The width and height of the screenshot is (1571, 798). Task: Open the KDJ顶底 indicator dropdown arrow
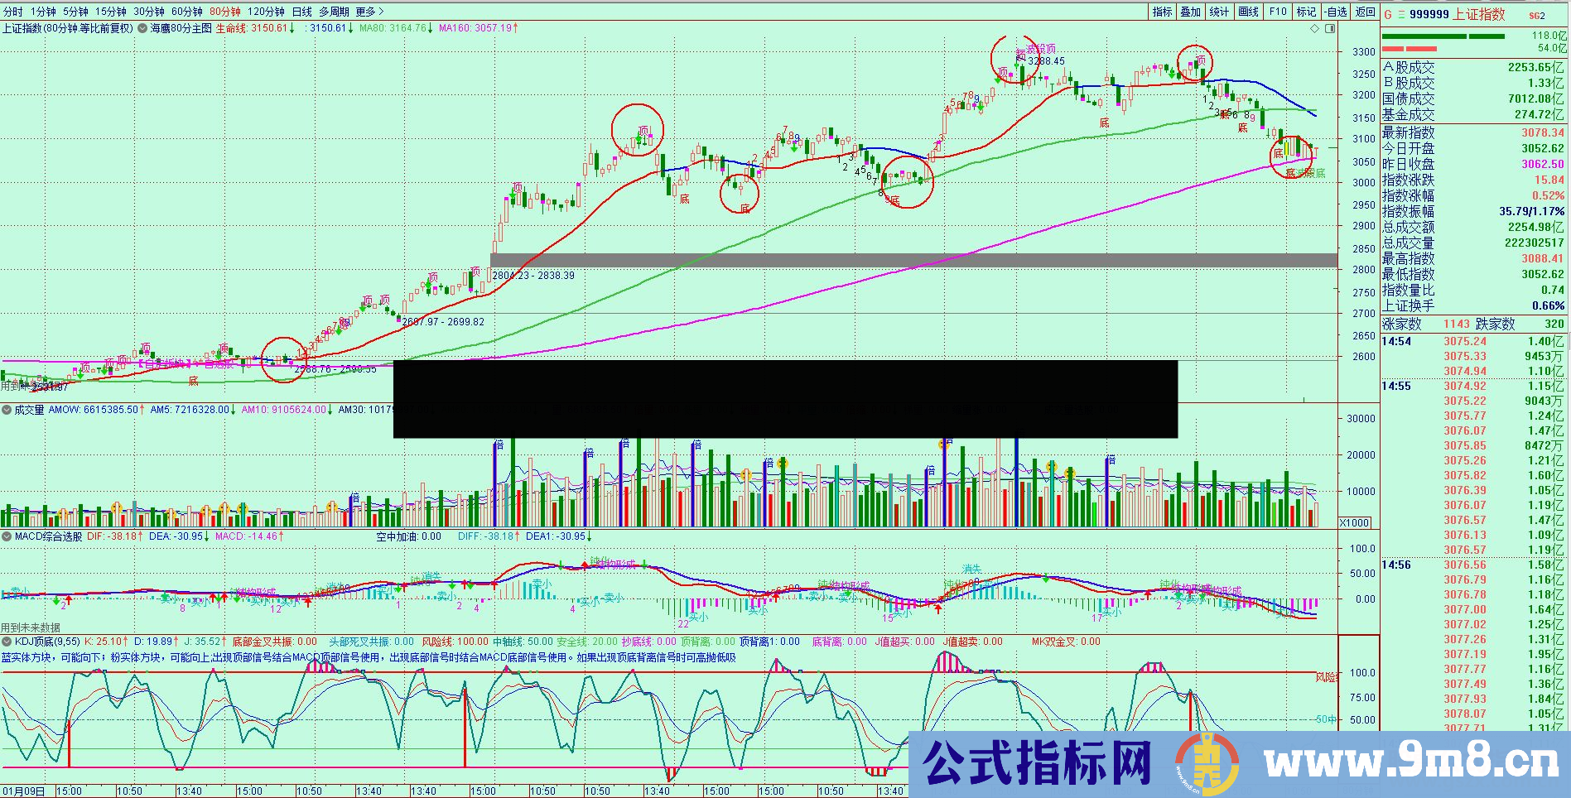tap(7, 642)
